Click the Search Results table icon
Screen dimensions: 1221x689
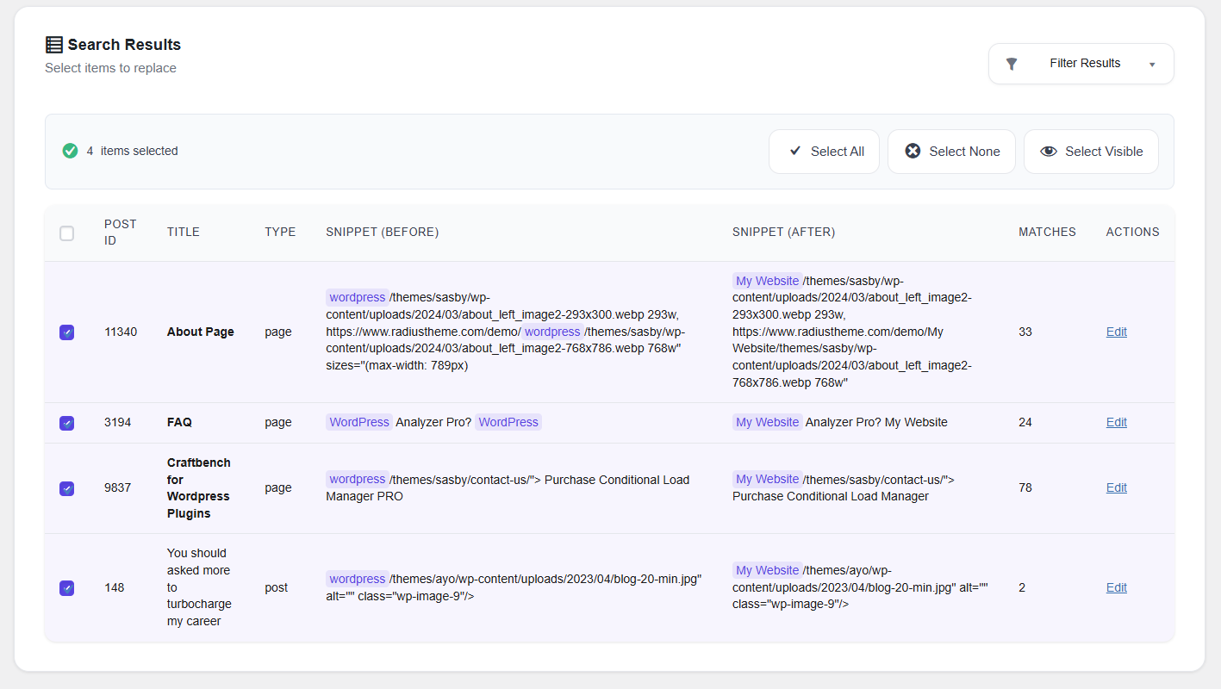pos(53,45)
